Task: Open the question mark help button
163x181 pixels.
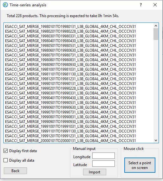Action: pos(141,5)
